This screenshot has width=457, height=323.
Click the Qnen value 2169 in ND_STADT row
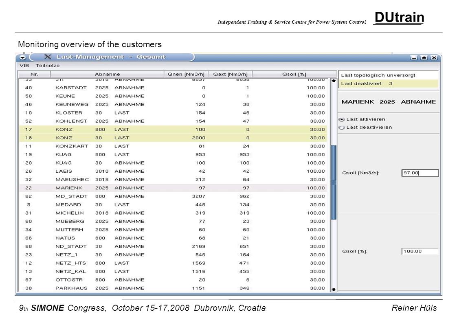(199, 246)
